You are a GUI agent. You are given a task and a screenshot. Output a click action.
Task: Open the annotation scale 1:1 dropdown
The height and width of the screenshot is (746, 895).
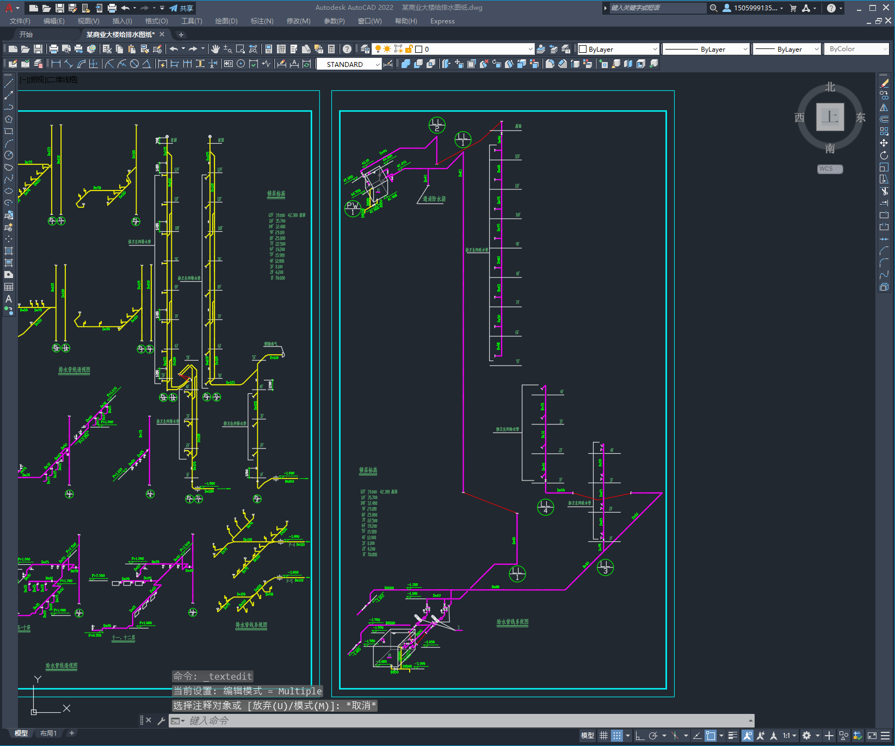click(789, 736)
